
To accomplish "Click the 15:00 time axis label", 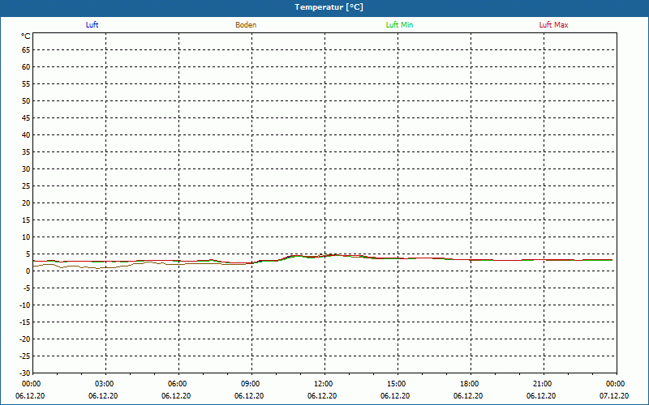I will pos(396,384).
